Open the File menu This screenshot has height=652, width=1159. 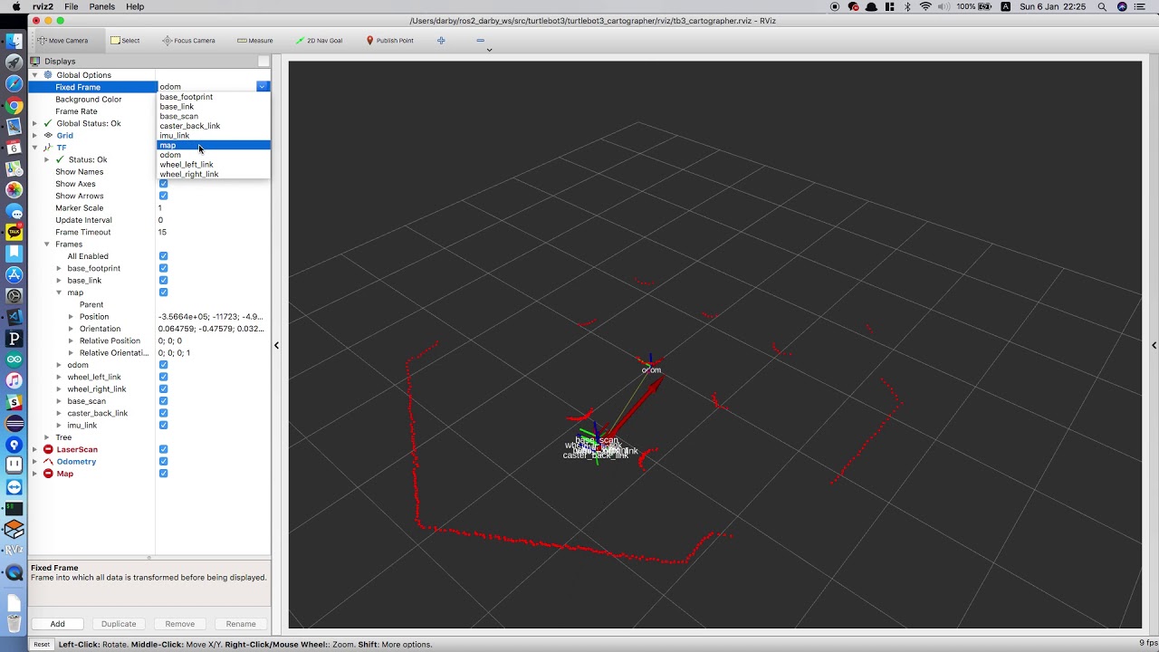coord(71,6)
